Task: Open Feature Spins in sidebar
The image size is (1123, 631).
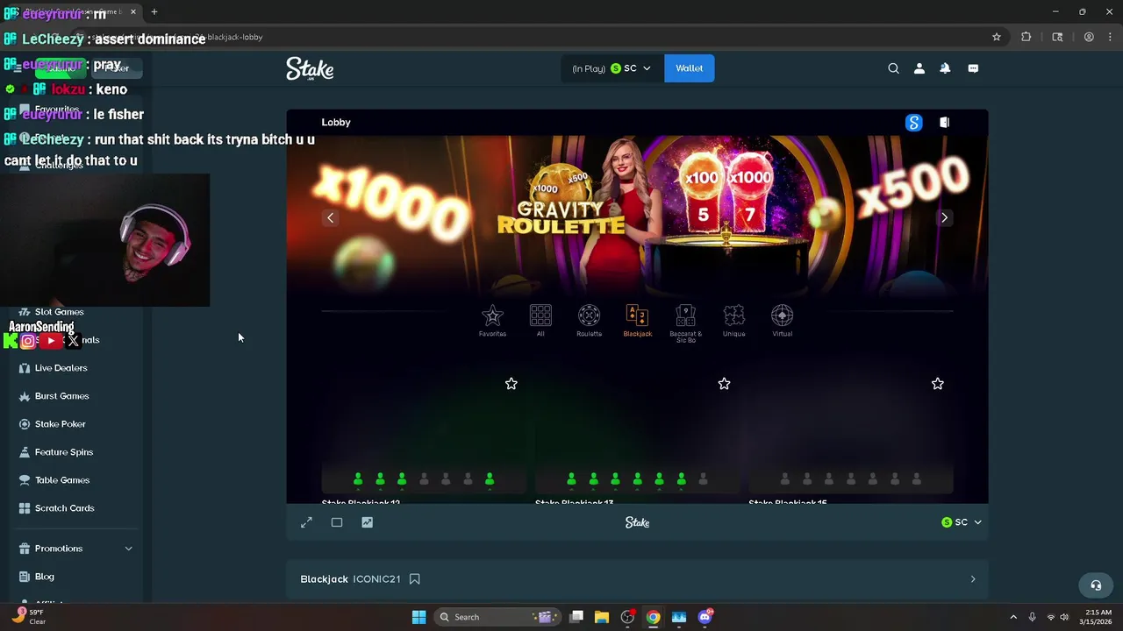Action: click(63, 452)
